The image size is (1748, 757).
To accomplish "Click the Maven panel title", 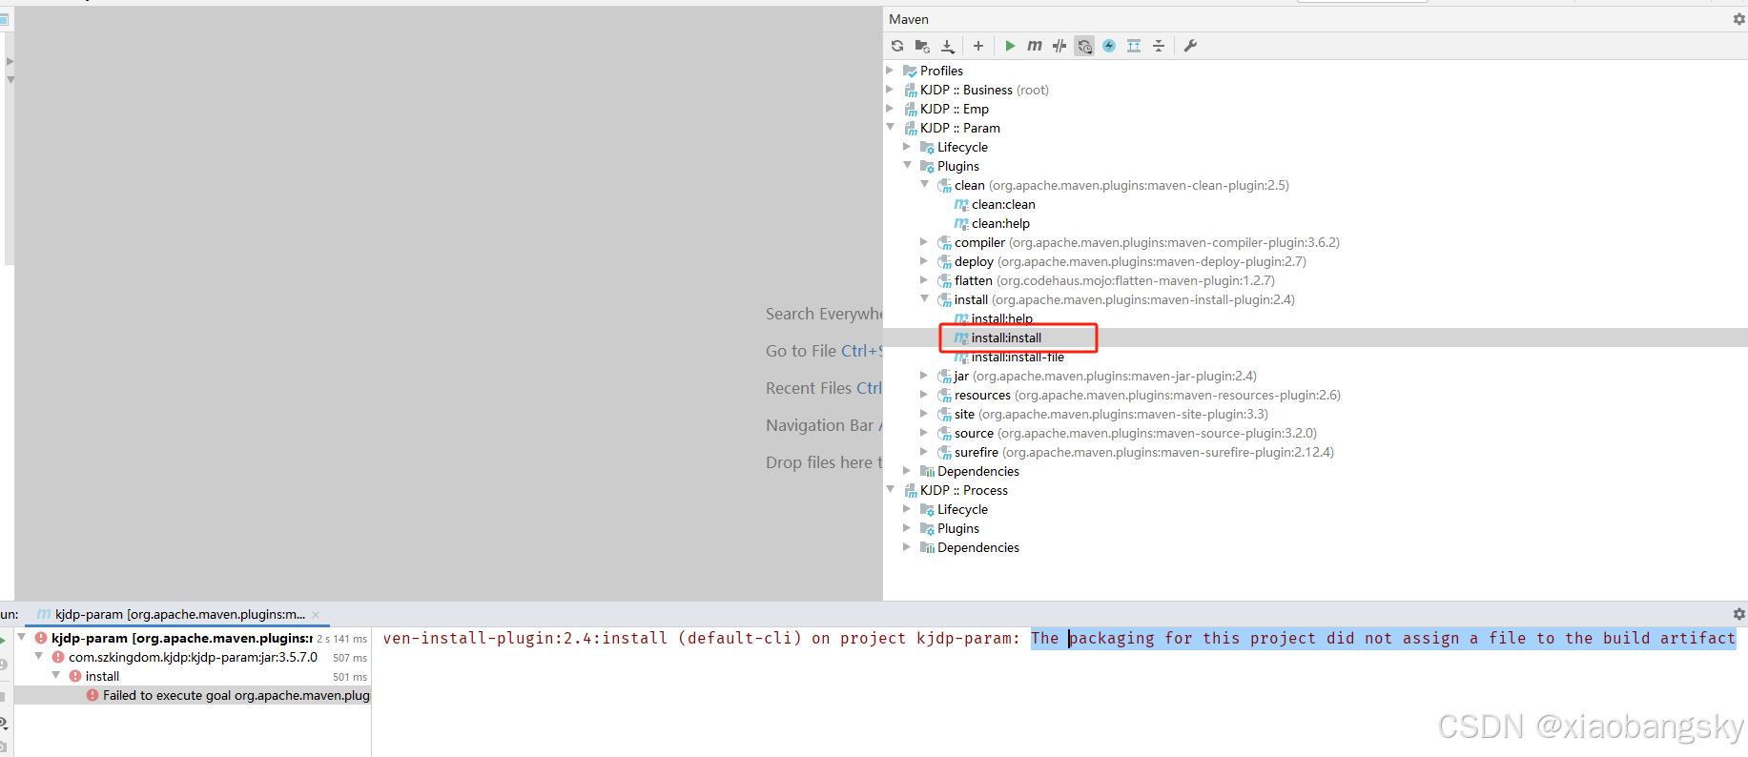I will click(909, 19).
